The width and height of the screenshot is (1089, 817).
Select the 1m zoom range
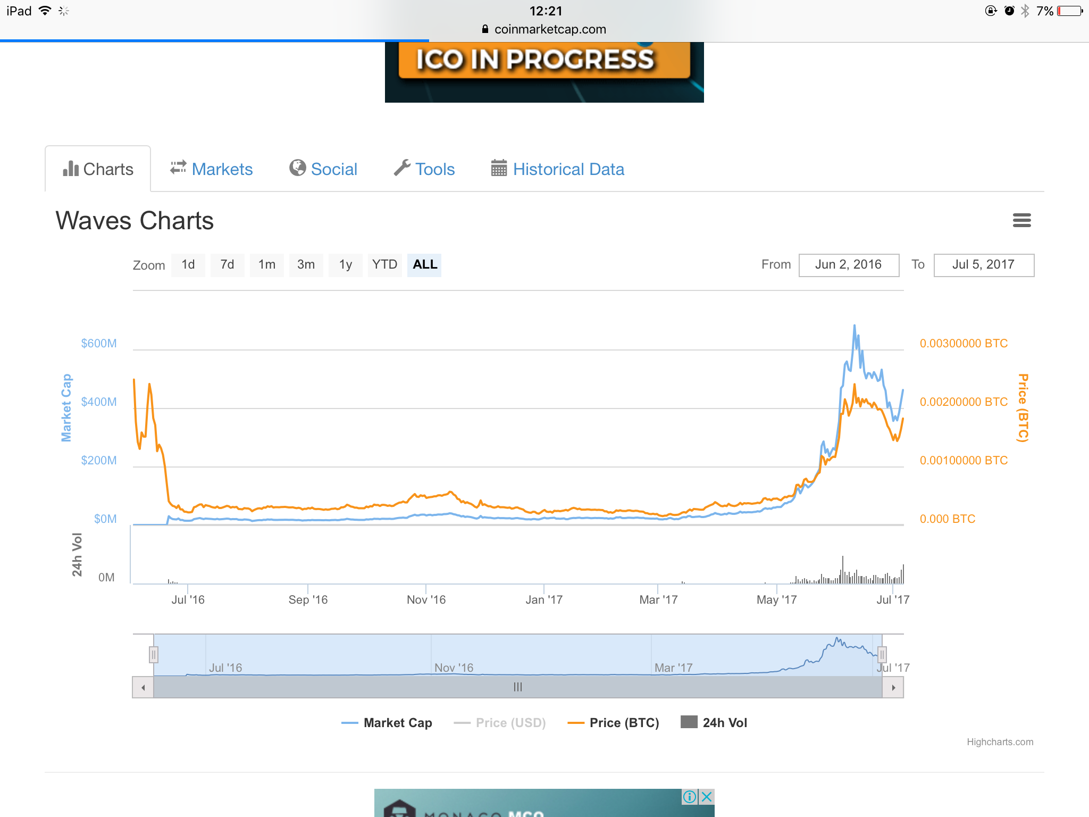click(x=267, y=265)
